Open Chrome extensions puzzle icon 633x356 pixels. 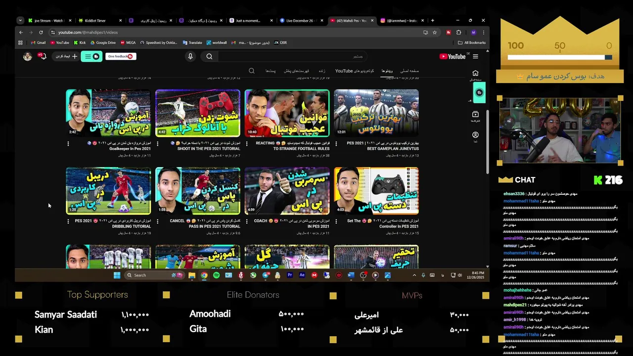(459, 32)
